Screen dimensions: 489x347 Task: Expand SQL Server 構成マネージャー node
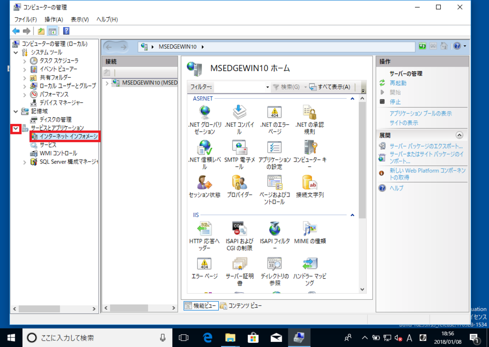pyautogui.click(x=25, y=162)
